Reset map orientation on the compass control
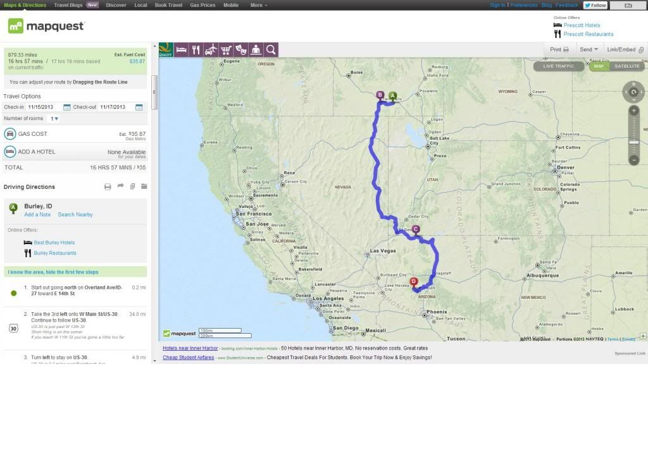This screenshot has height=455, width=648. 633,92
